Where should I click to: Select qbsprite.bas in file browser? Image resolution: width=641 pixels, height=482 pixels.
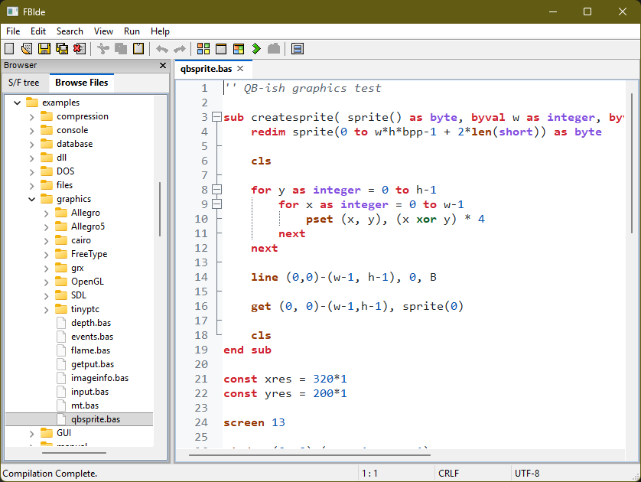pos(96,419)
